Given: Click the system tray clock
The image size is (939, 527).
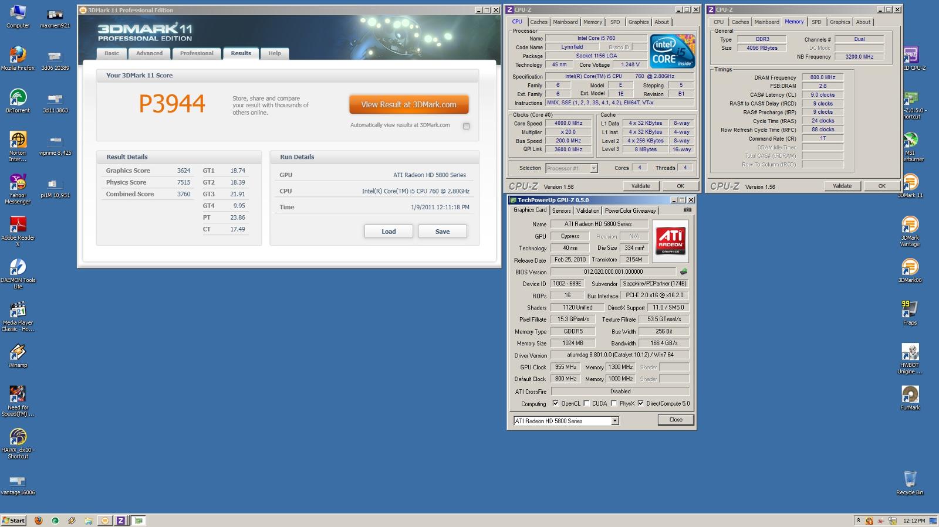Looking at the screenshot, I should tap(914, 521).
